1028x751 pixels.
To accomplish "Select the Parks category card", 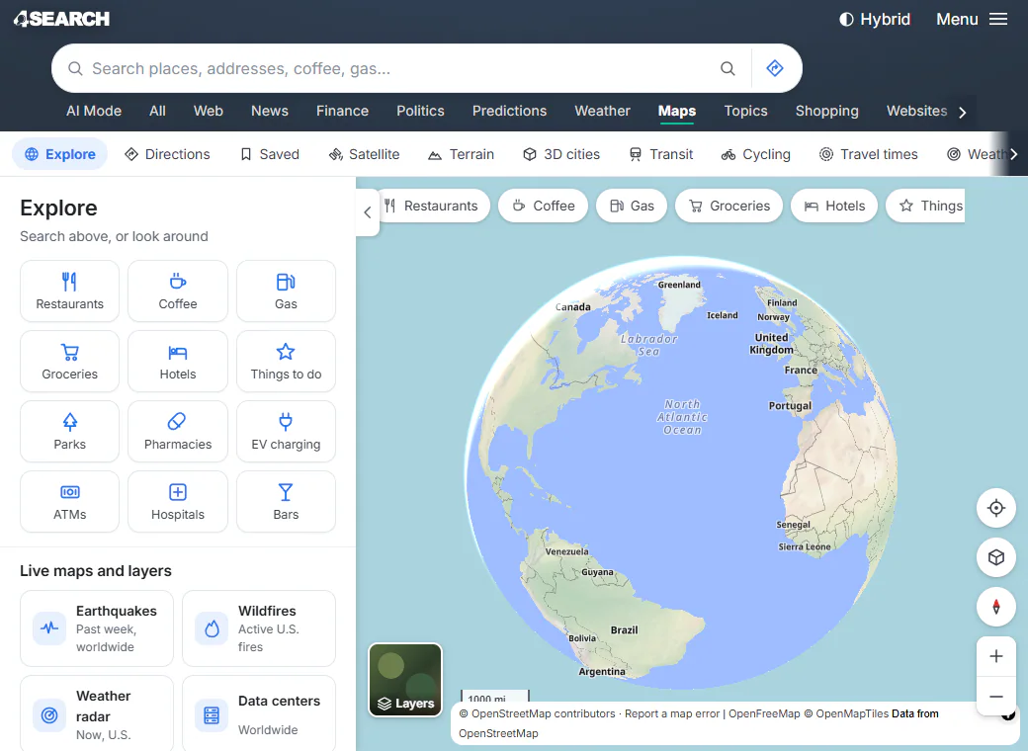I will pyautogui.click(x=69, y=431).
